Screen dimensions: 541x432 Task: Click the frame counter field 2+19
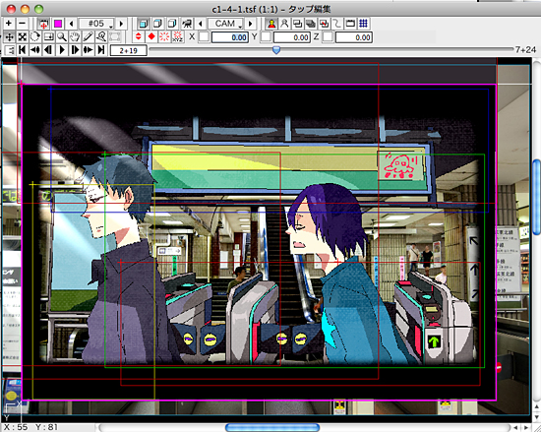pos(128,51)
